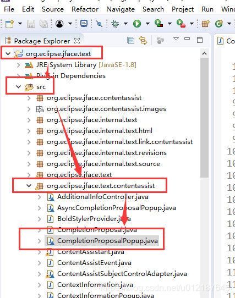Open the Refactor menu
Image resolution: width=235 pixels, height=298 pixels.
coord(85,9)
